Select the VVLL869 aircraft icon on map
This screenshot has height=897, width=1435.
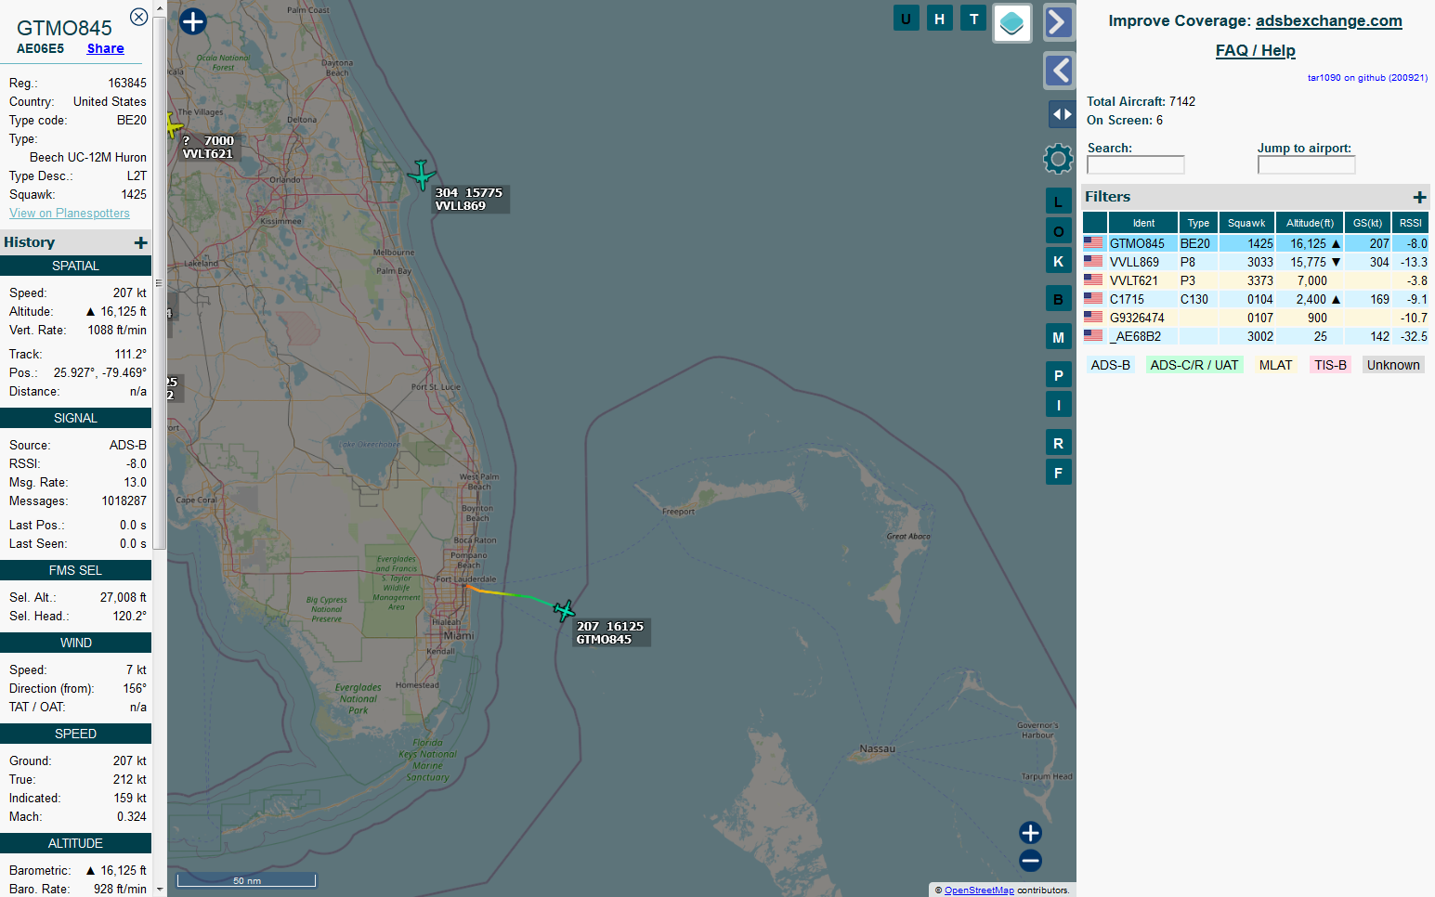[x=422, y=175]
